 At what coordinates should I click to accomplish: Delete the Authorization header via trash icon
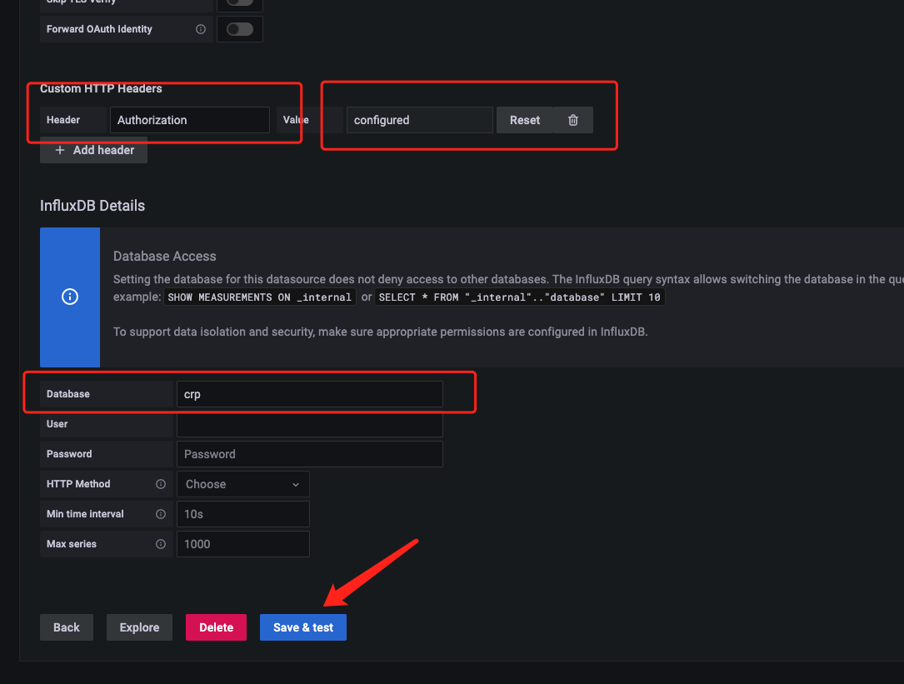coord(573,120)
